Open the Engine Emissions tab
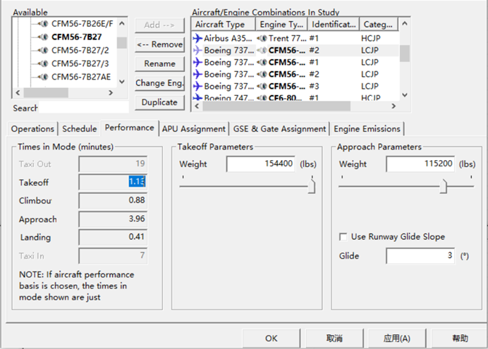This screenshot has width=488, height=349. click(367, 129)
